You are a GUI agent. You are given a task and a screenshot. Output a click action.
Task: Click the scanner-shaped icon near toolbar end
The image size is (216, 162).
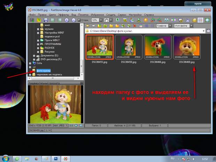coord(187,20)
